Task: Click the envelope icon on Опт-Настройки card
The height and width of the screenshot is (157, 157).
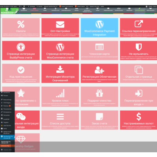Action: pyautogui.click(x=60, y=24)
